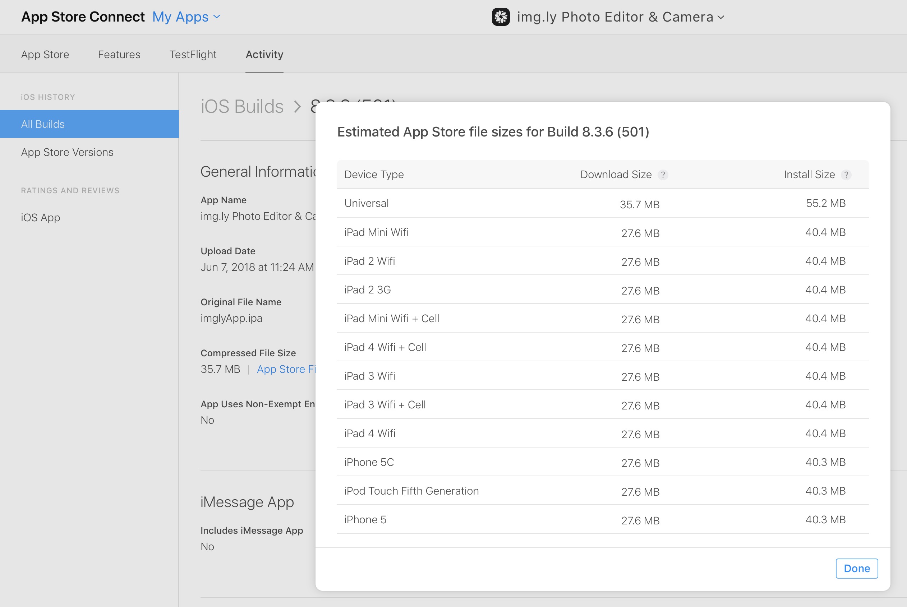Select iPod Touch Fifth Generation row label
Image resolution: width=907 pixels, height=607 pixels.
411,491
